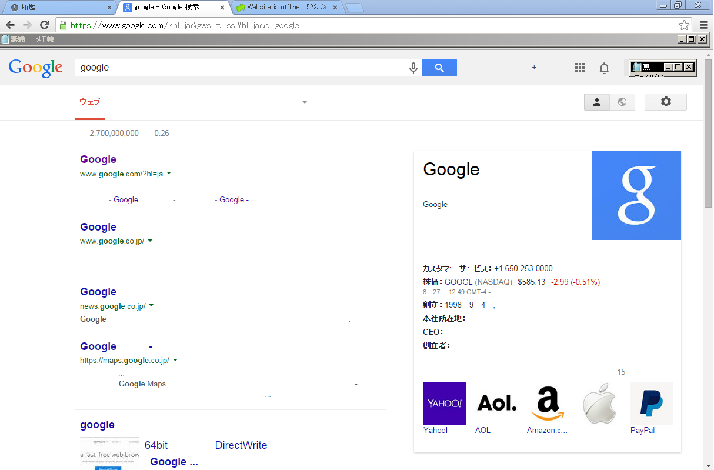This screenshot has width=714, height=470.
Task: Click the PayPal text link
Action: coord(642,430)
